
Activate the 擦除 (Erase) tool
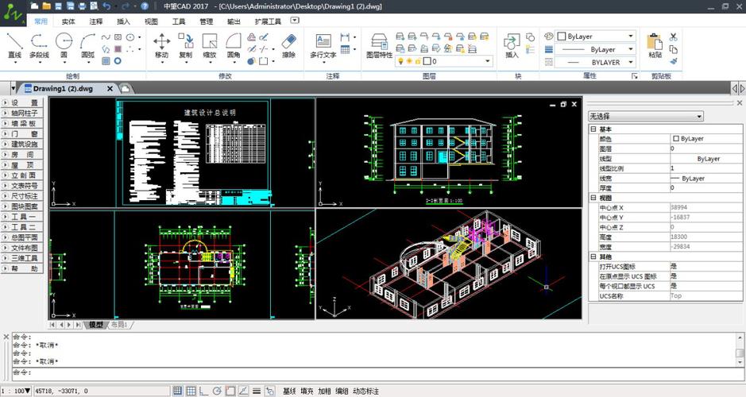[288, 45]
